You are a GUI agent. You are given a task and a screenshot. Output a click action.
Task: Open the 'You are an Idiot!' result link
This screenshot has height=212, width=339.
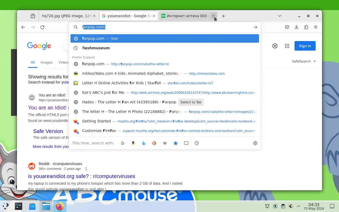(x=48, y=108)
